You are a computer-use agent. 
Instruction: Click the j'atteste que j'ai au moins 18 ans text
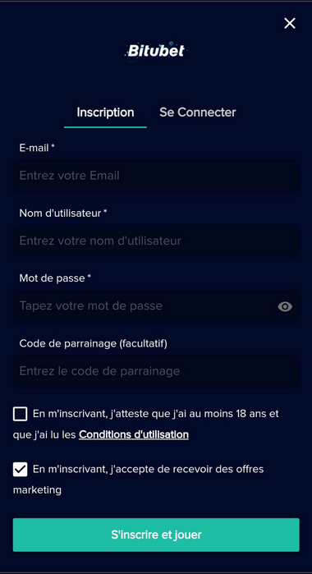[186, 414]
